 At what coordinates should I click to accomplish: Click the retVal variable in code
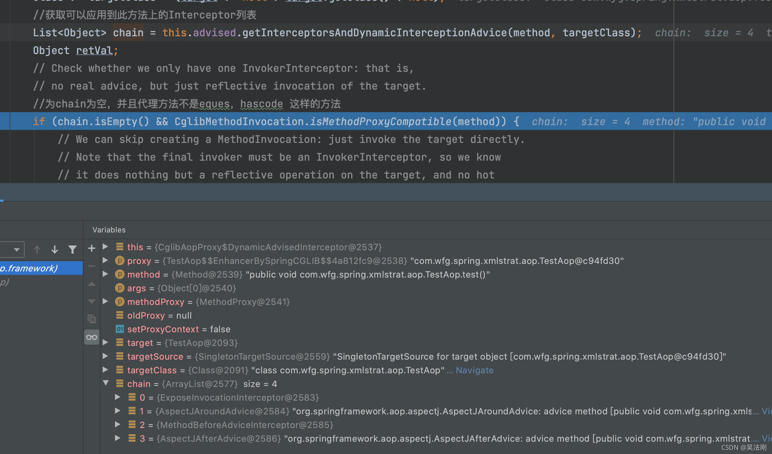(94, 51)
